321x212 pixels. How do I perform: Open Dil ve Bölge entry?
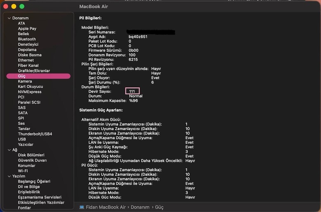click(29, 187)
